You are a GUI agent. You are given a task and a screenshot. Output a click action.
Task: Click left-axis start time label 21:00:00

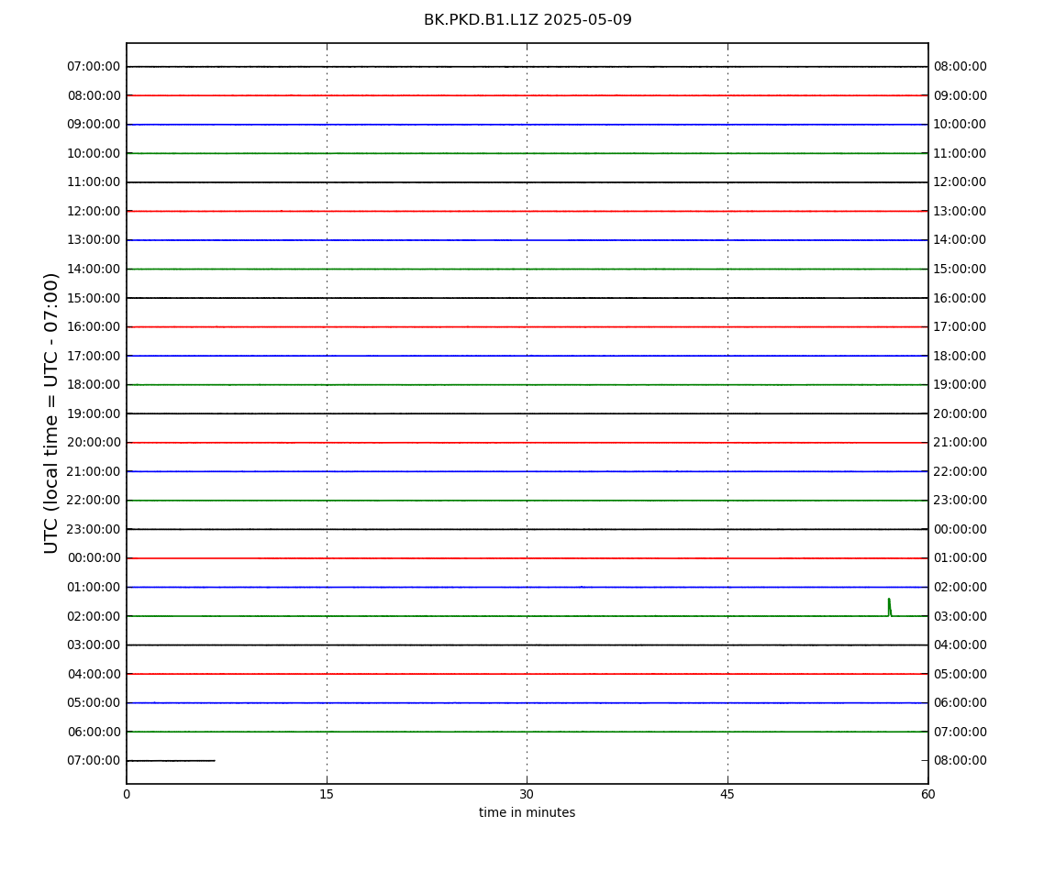[x=94, y=471]
